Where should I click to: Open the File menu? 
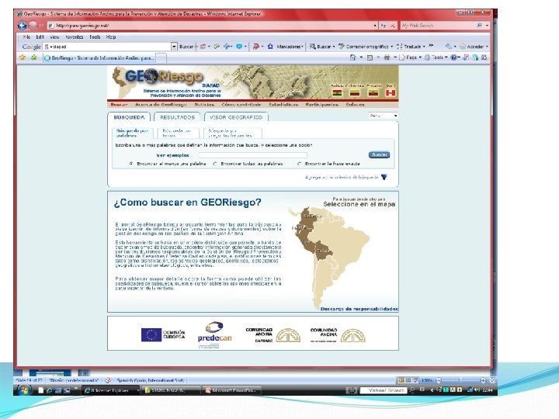point(26,37)
